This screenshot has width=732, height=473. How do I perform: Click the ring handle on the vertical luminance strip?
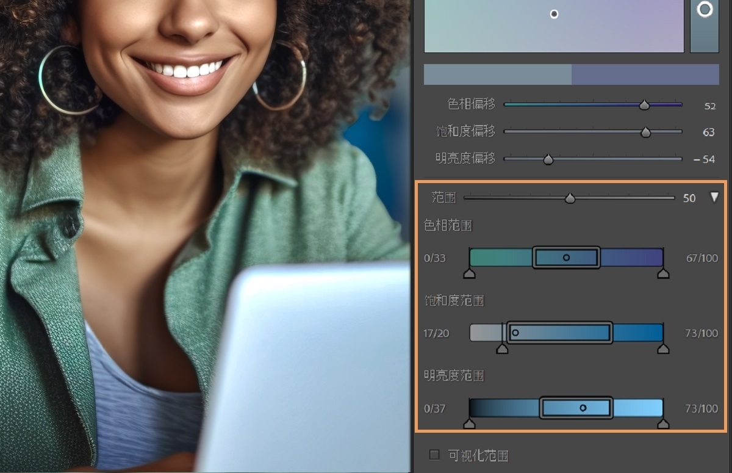pyautogui.click(x=705, y=9)
